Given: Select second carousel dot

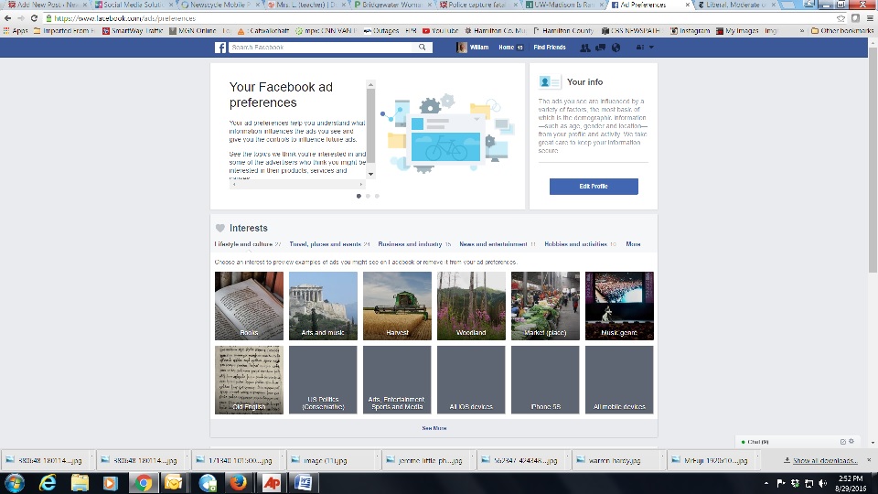Looking at the screenshot, I should 368,196.
